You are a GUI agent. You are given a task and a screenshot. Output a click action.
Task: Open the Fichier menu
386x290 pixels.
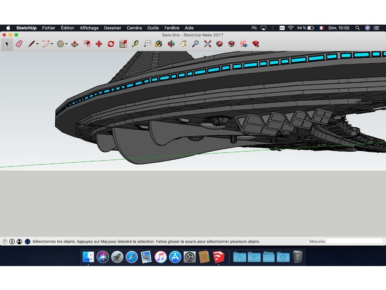point(49,28)
